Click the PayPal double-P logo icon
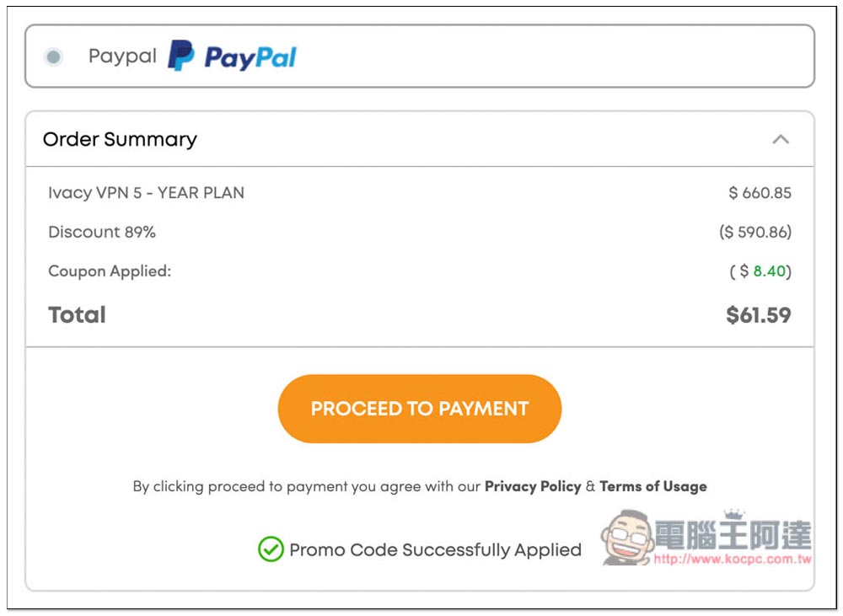This screenshot has width=843, height=616. [180, 56]
